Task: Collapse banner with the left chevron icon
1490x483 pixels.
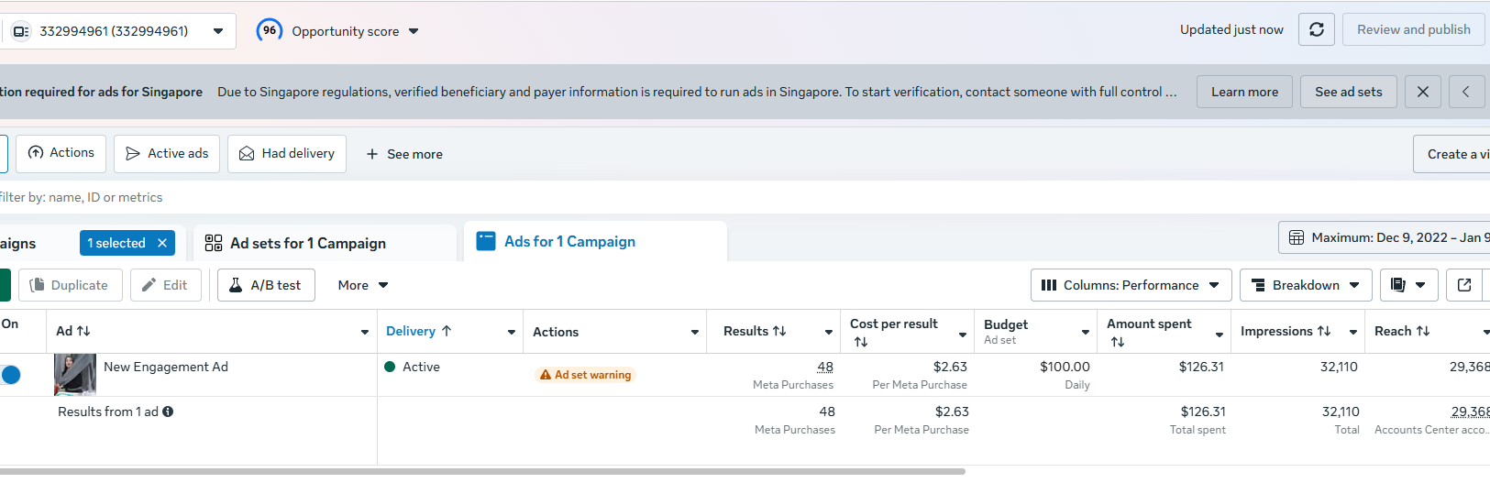Action: (x=1466, y=92)
